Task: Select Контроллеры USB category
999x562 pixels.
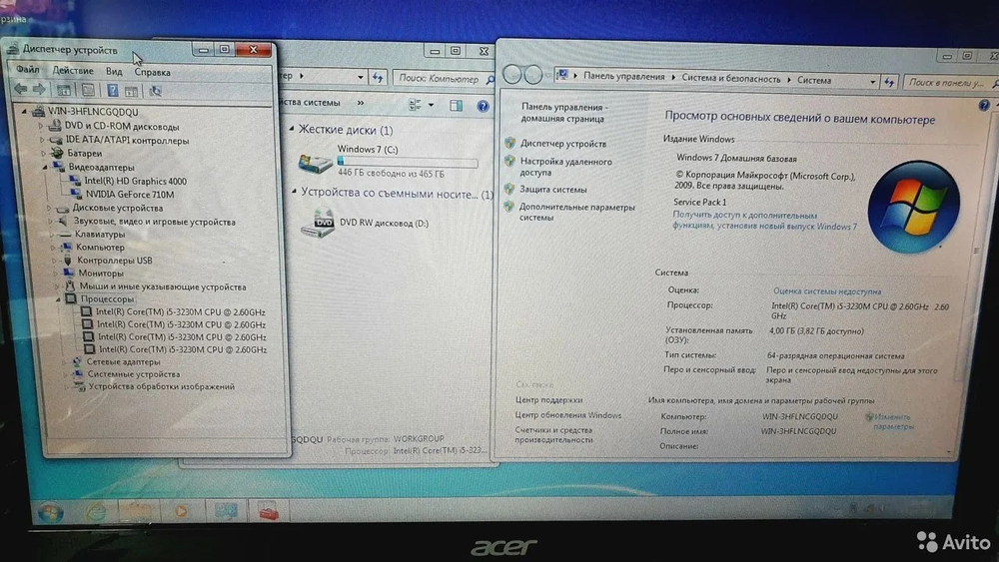Action: [x=115, y=260]
